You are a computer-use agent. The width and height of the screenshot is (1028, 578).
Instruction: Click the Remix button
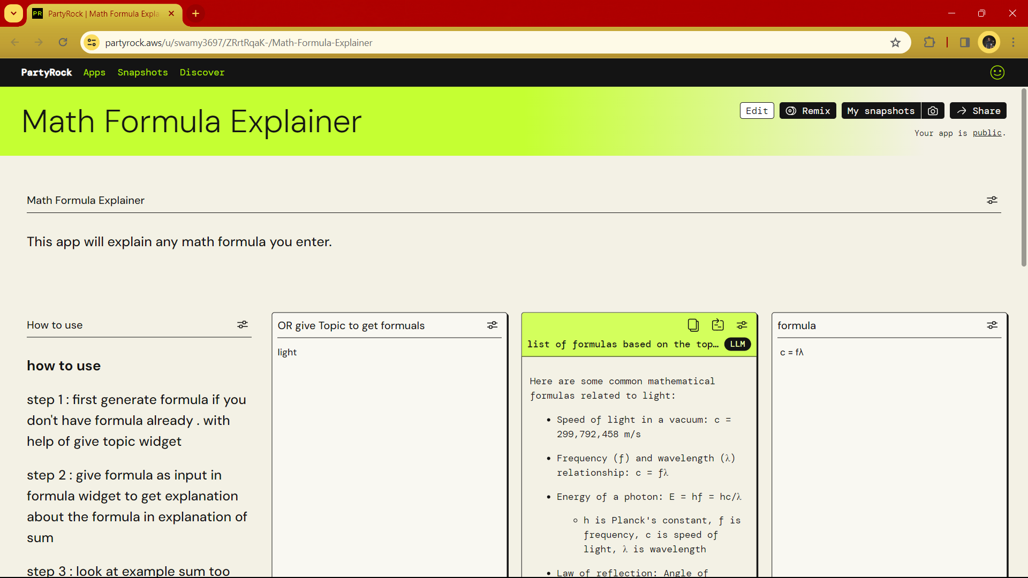pyautogui.click(x=807, y=111)
